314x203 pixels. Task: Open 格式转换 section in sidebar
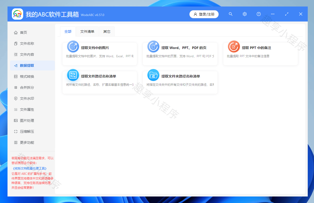tap(33, 76)
